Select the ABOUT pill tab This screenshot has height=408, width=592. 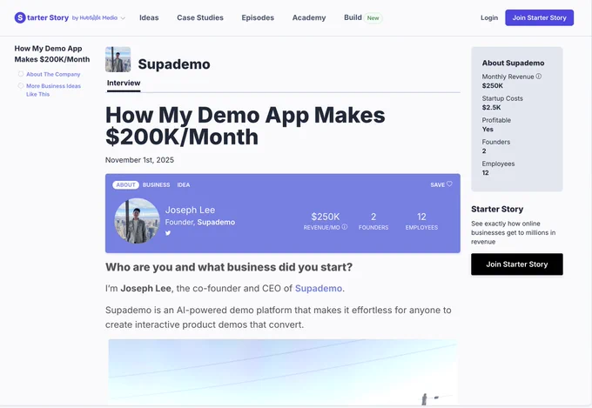tap(125, 185)
